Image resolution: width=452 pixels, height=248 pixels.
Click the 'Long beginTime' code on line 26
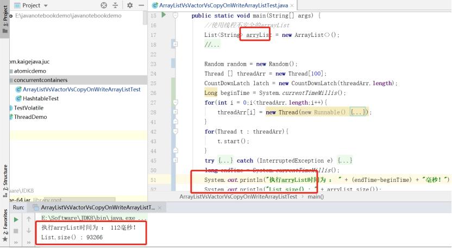(227, 93)
